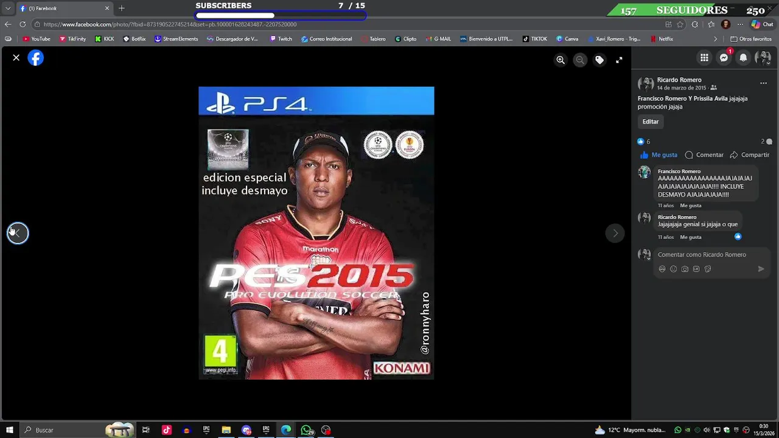
Task: Open the TikFinity bookmark
Action: (x=72, y=39)
